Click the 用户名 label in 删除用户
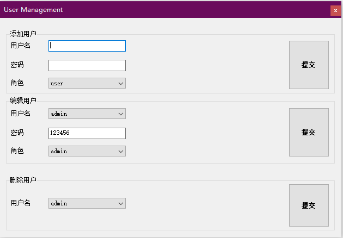Screen dimensions: 343x238 coord(20,203)
